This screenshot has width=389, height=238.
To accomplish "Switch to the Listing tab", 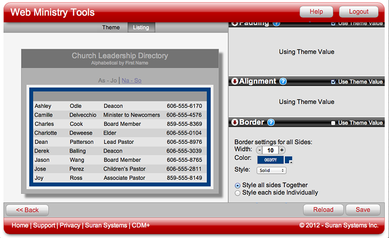I will 141,28.
